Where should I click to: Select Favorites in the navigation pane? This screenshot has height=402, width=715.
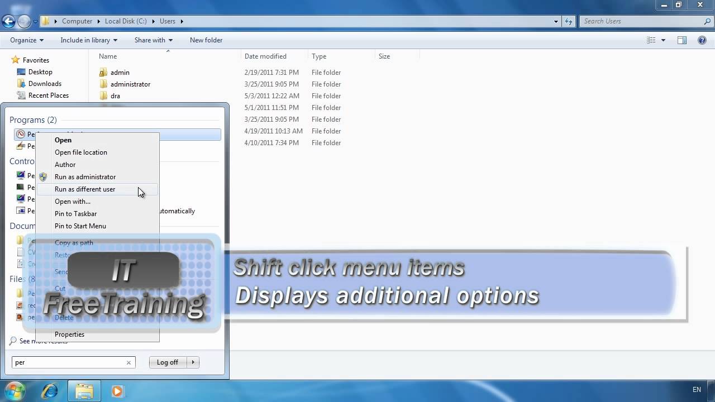tap(36, 60)
